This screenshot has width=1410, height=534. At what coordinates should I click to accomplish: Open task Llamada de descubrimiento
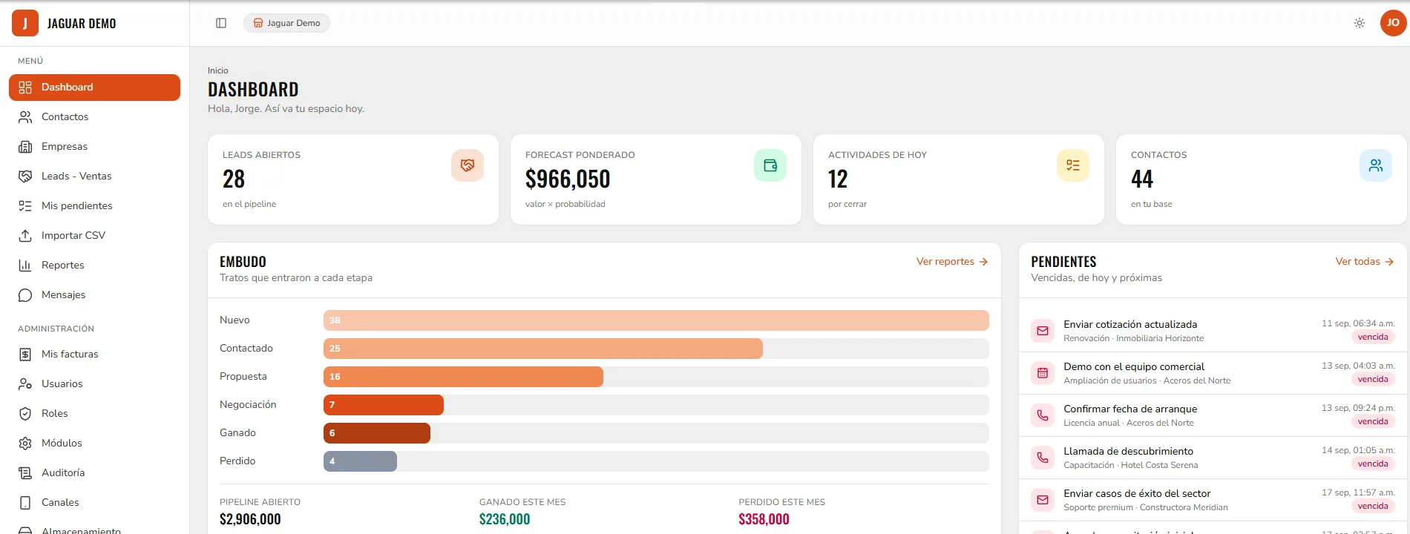[x=1213, y=458]
